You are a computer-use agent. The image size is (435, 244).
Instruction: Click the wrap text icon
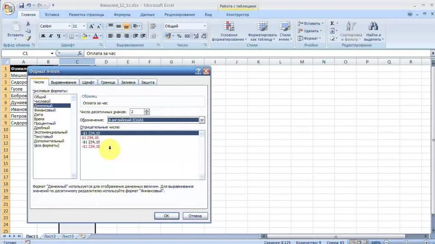click(x=153, y=26)
